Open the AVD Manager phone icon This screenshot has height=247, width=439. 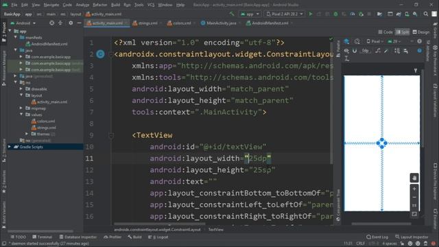pyautogui.click(x=407, y=14)
